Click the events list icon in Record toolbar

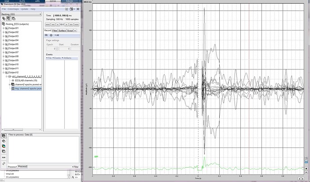(46, 35)
